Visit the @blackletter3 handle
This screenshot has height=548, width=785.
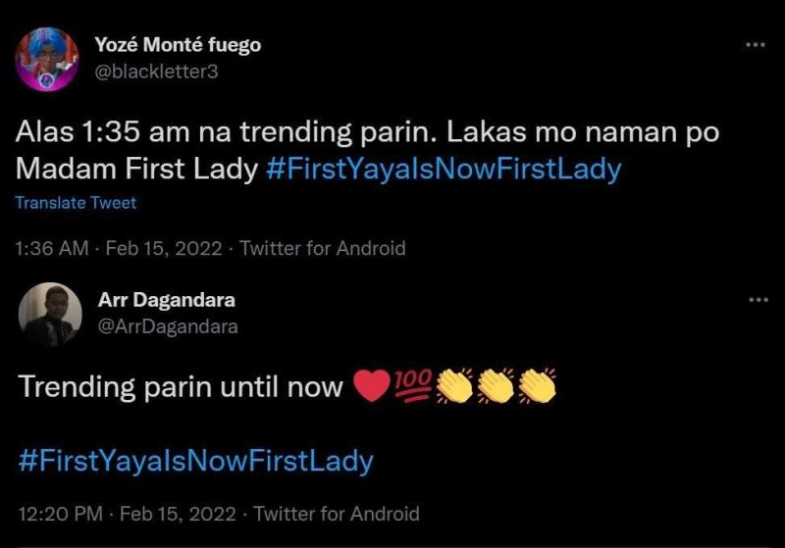[x=156, y=73]
